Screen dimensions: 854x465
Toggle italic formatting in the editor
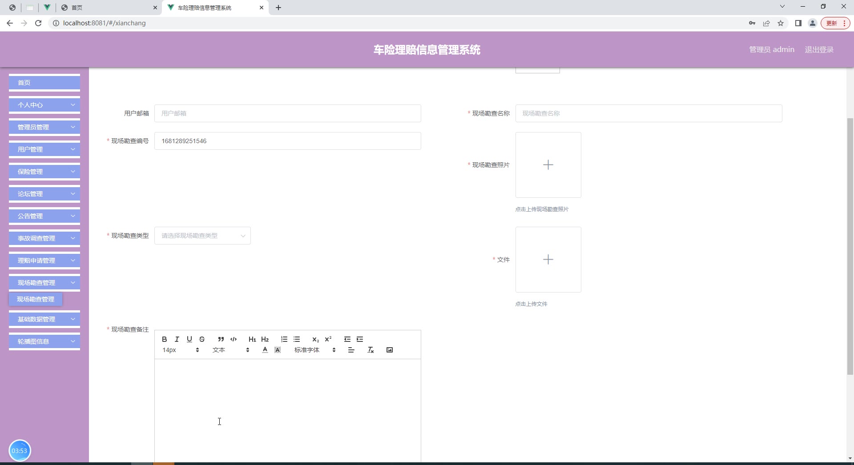point(177,339)
